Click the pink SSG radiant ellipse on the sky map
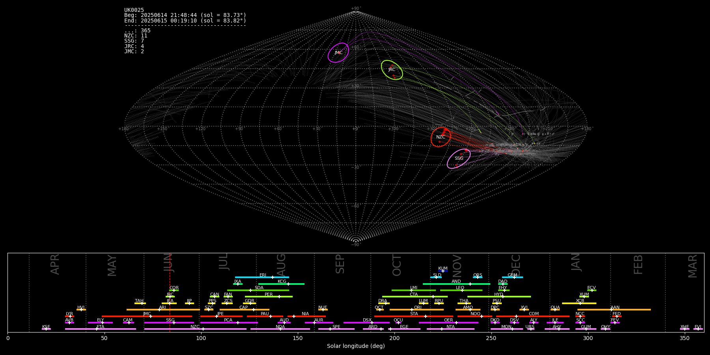Image resolution: width=710 pixels, height=355 pixels. (459, 158)
